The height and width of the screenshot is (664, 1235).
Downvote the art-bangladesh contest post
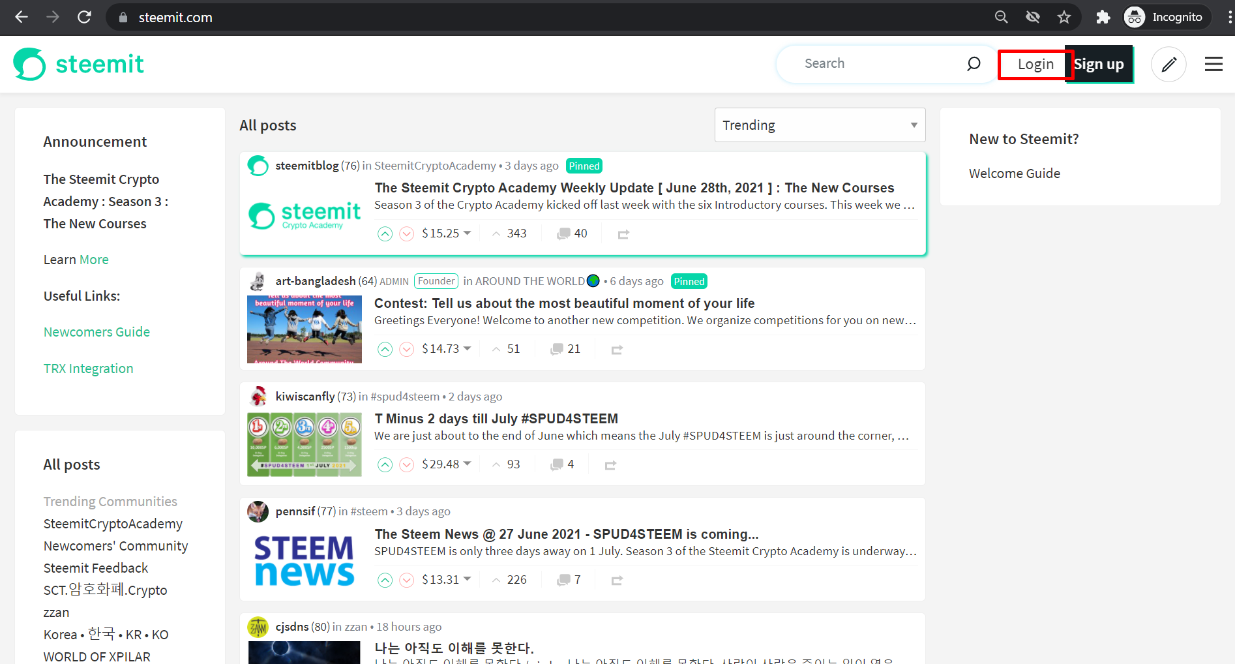(407, 349)
